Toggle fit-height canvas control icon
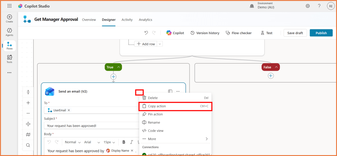The height and width of the screenshot is (156, 337). tap(28, 92)
